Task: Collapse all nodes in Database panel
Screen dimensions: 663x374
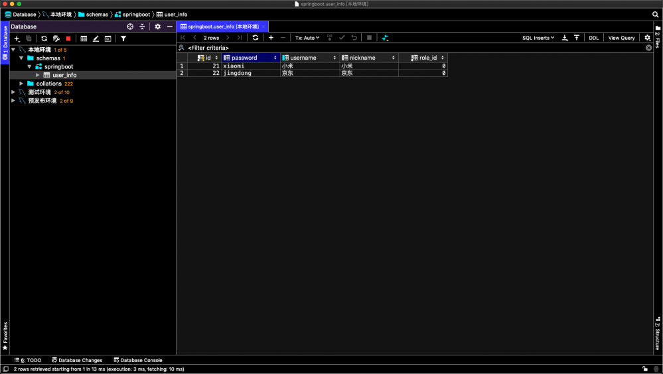Action: pyautogui.click(x=142, y=27)
